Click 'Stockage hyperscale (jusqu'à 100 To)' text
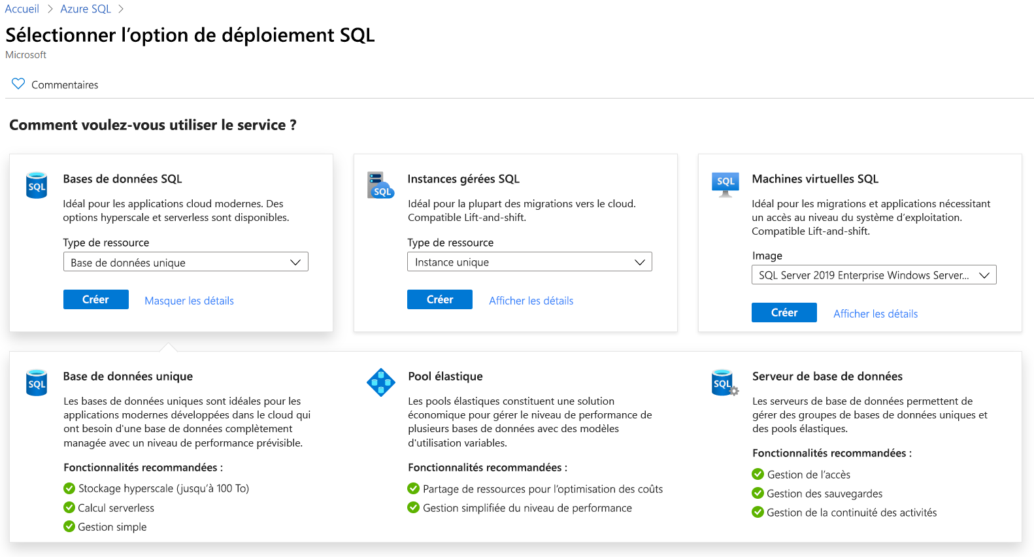The width and height of the screenshot is (1034, 557). [x=164, y=488]
